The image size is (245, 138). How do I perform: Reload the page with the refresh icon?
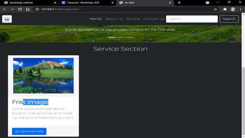pyautogui.click(x=20, y=9)
